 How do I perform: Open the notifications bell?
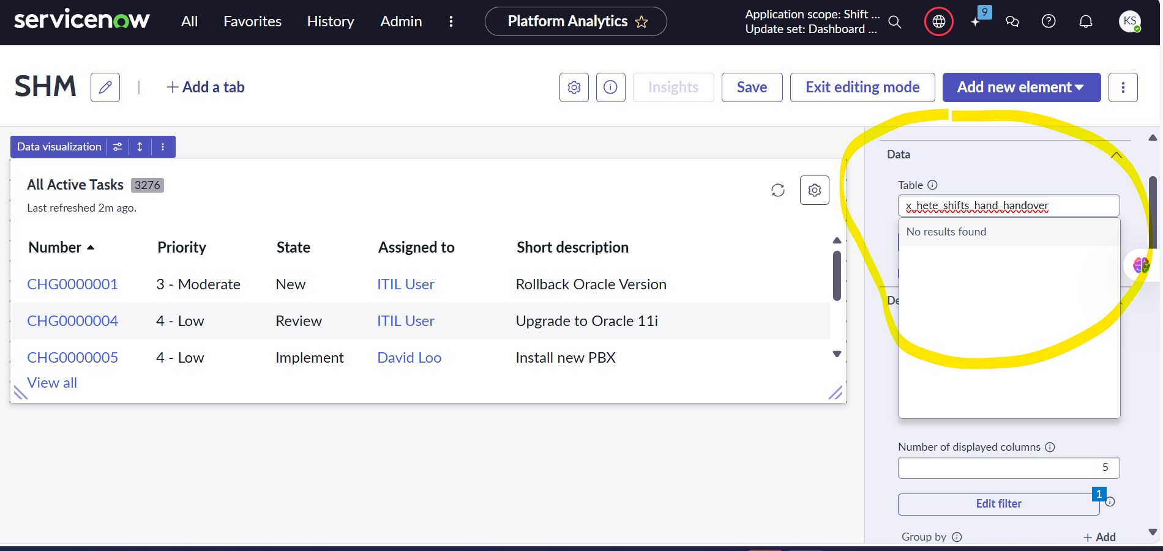coord(1085,22)
